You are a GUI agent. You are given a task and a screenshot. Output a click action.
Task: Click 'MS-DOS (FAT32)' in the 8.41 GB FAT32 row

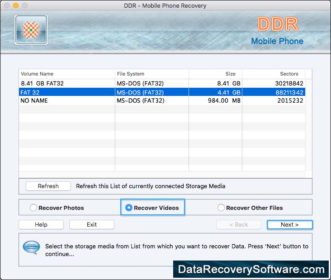pyautogui.click(x=140, y=83)
